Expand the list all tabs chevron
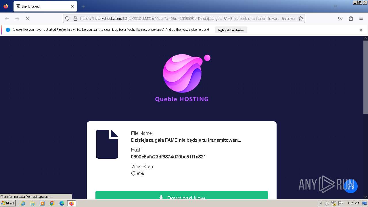 pyautogui.click(x=335, y=6)
